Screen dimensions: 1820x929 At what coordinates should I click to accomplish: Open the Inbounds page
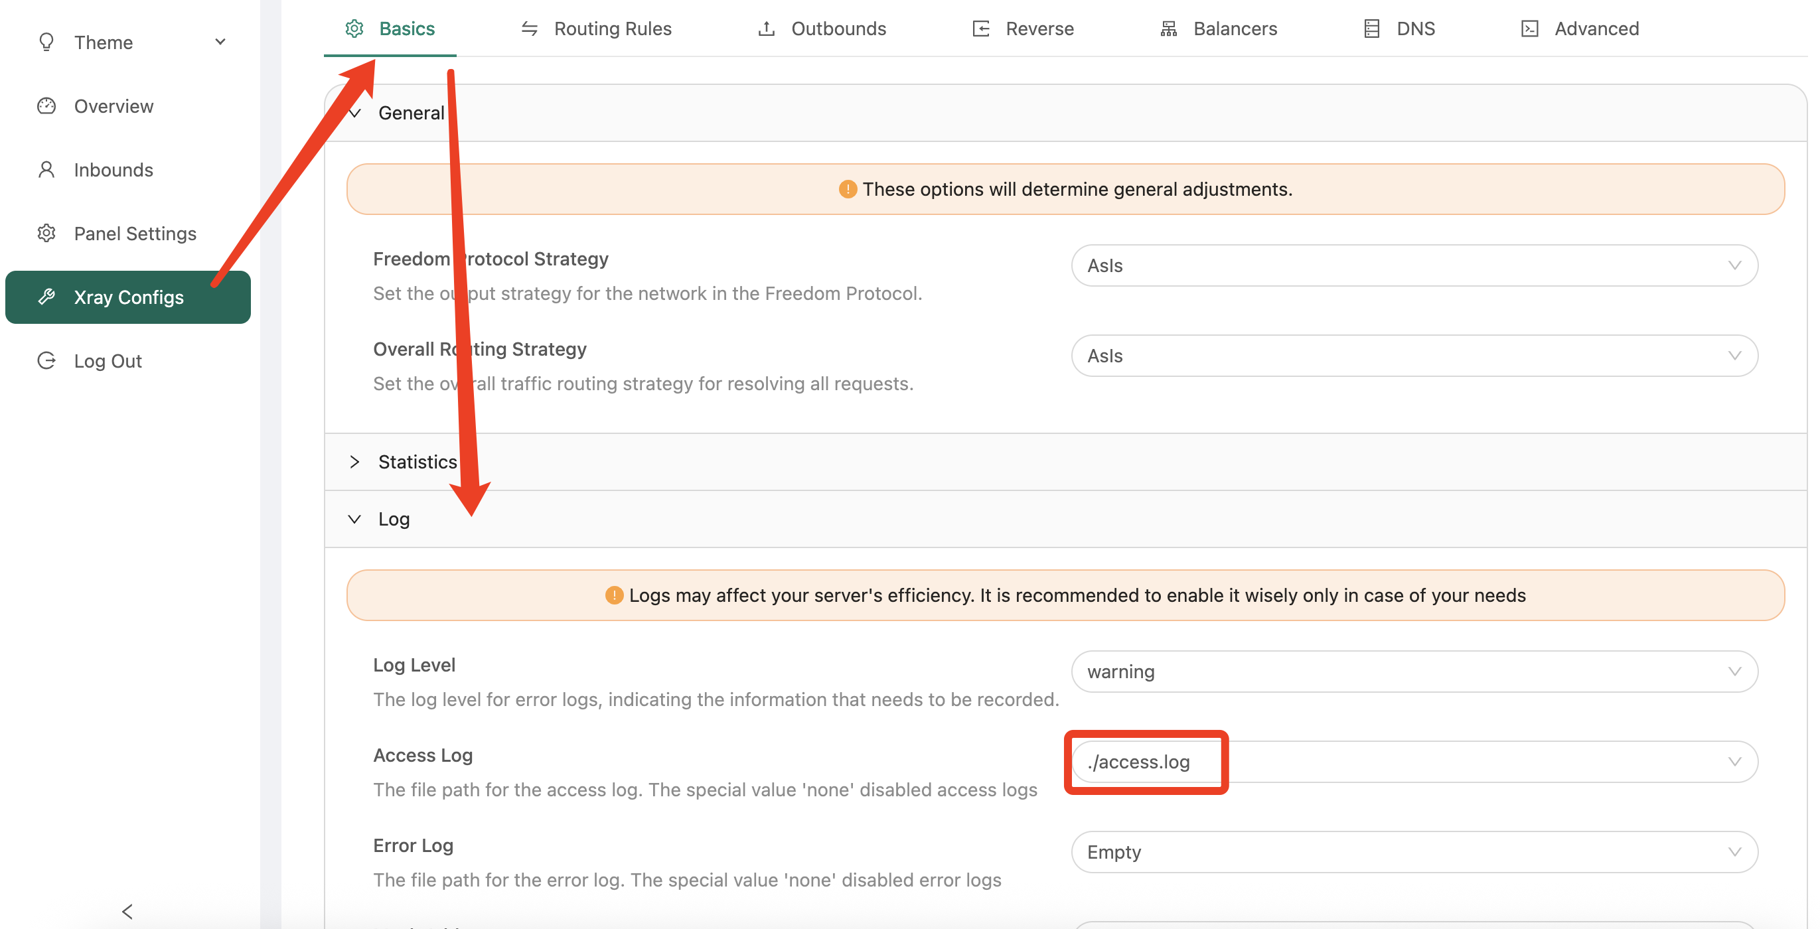[x=113, y=170]
